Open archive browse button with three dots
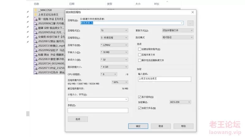Screen dimensions: 245x137 (190, 23)
